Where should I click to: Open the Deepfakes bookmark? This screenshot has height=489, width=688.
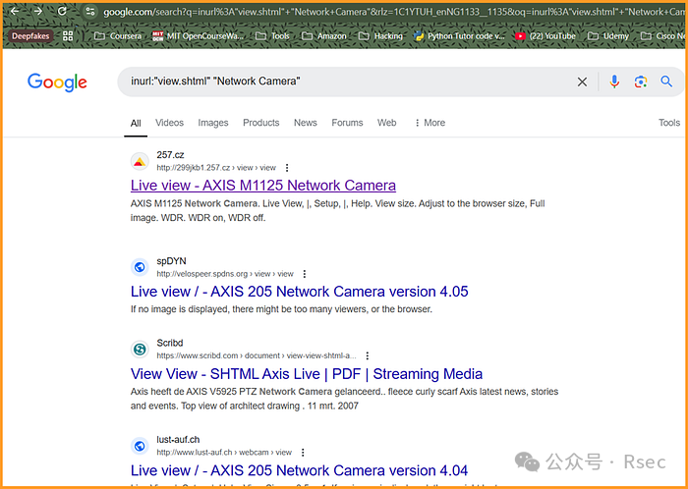(x=30, y=36)
